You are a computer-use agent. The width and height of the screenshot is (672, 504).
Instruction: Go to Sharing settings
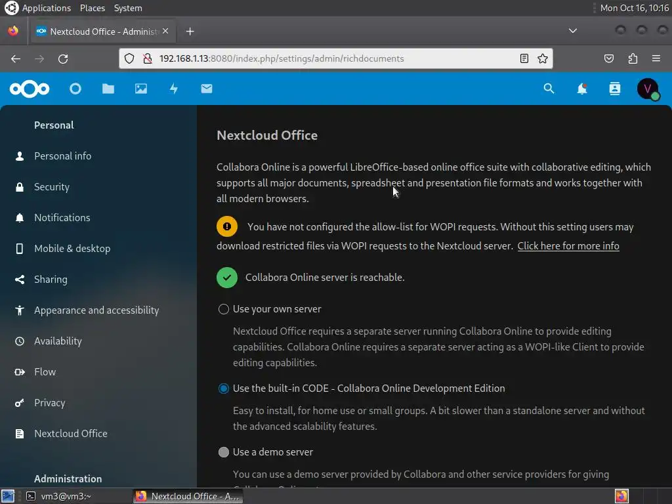click(x=51, y=280)
